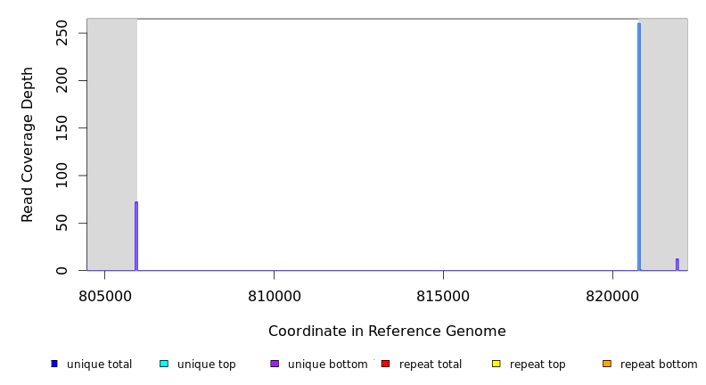Click the right gray shaded region
The width and height of the screenshot is (706, 385).
[x=665, y=143]
